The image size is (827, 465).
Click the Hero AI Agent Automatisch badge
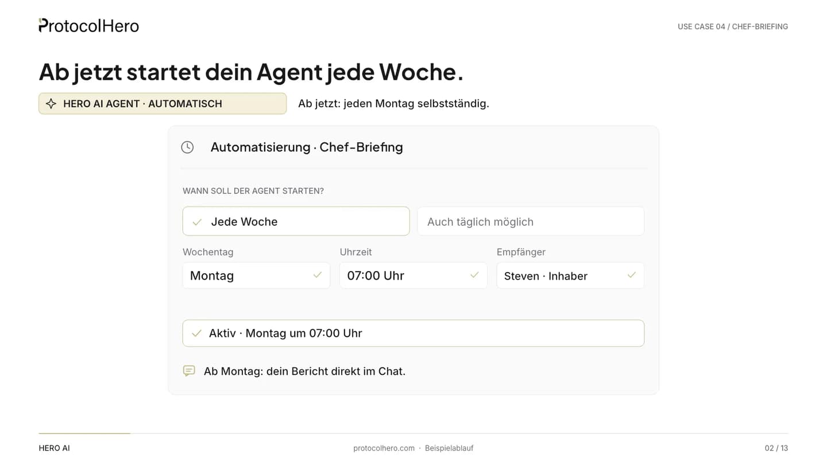(163, 104)
